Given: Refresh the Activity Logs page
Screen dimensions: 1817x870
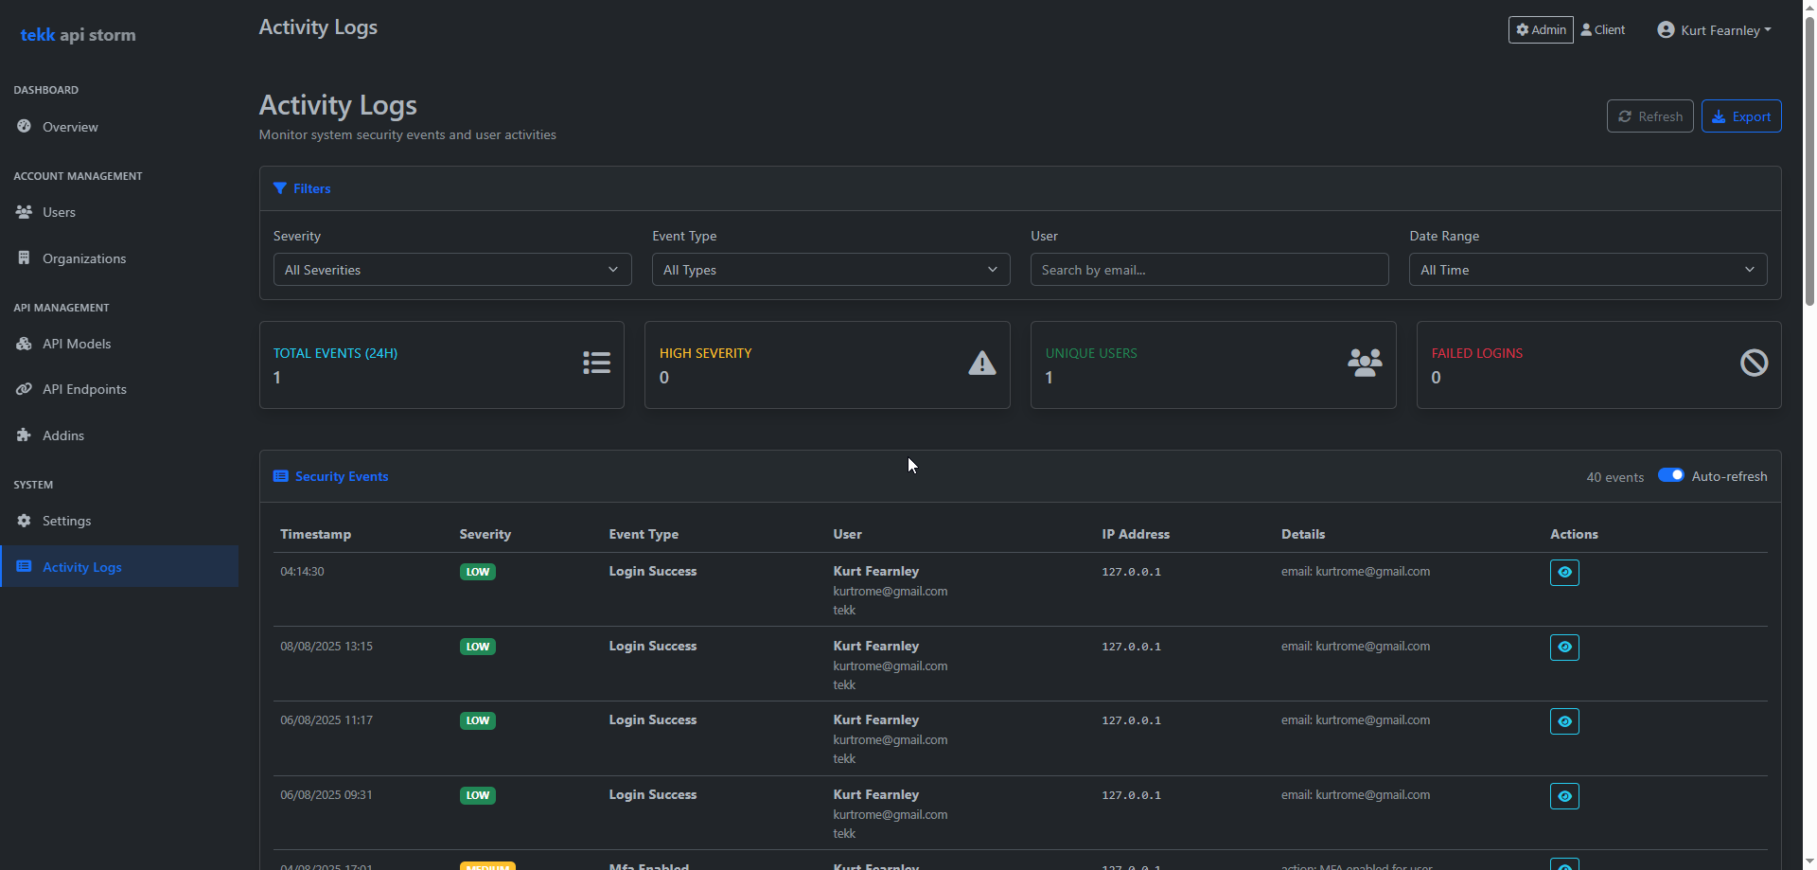Looking at the screenshot, I should [1650, 115].
